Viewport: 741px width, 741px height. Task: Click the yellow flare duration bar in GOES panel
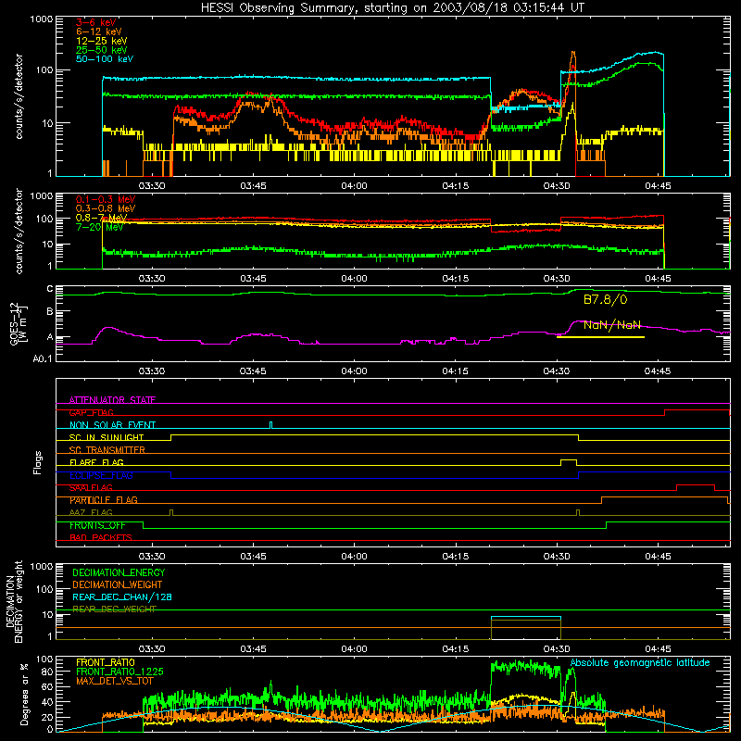[x=600, y=337]
